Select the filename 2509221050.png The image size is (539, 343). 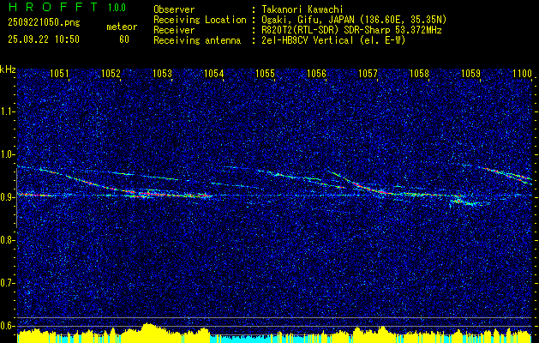[44, 23]
